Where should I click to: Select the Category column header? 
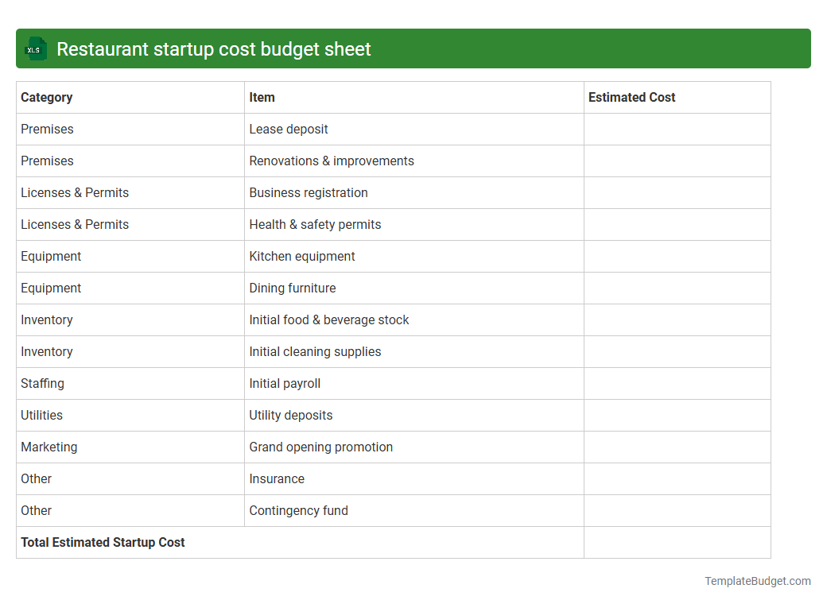point(46,97)
